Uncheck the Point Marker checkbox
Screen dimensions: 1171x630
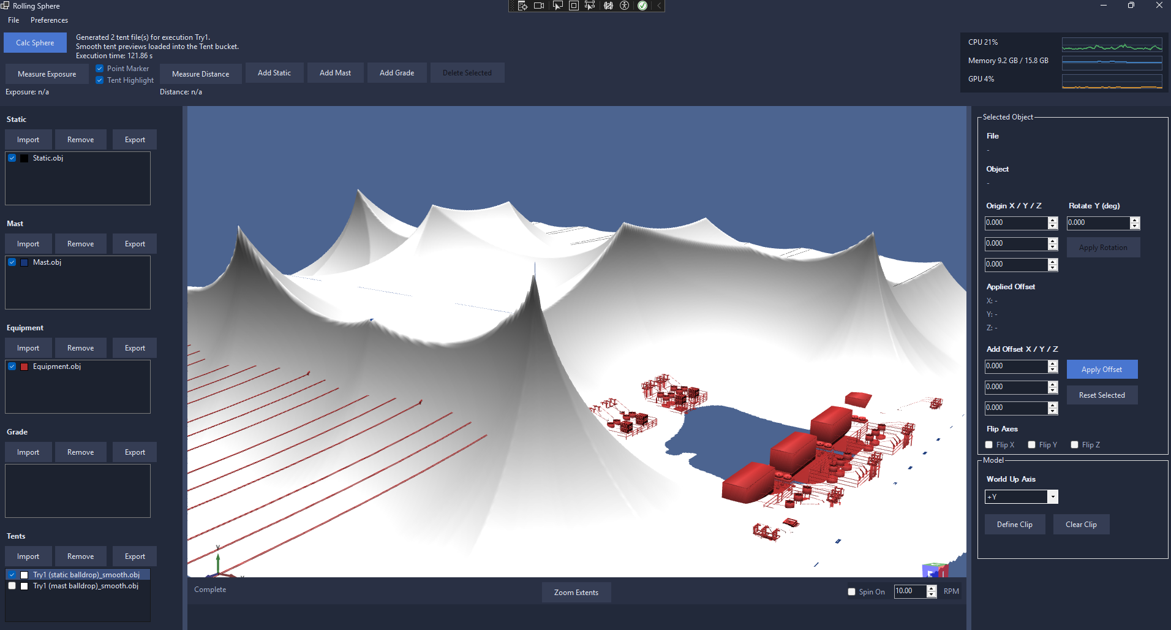point(100,69)
